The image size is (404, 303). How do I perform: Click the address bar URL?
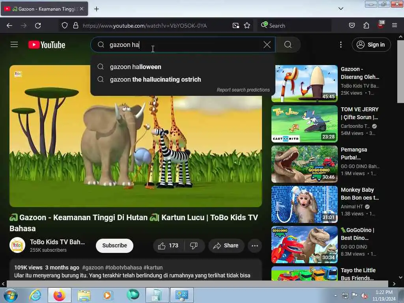coord(144,26)
